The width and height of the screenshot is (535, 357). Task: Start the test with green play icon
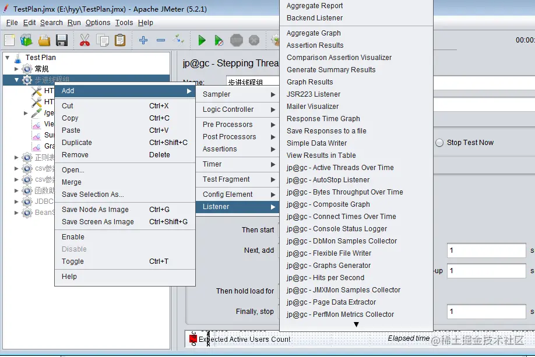[x=202, y=40]
